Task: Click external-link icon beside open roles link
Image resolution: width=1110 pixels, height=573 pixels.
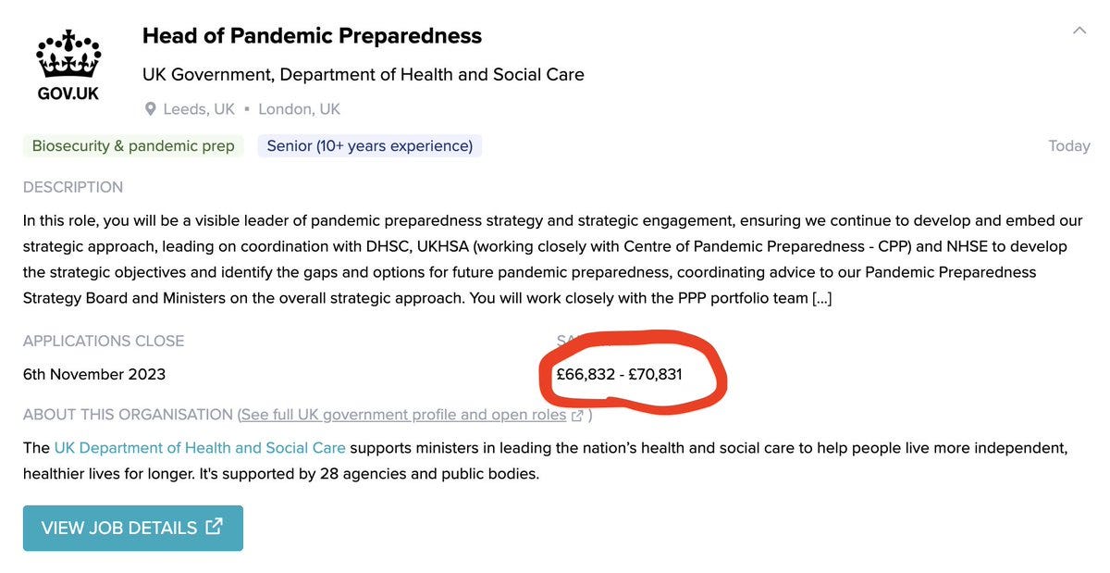Action: (577, 415)
